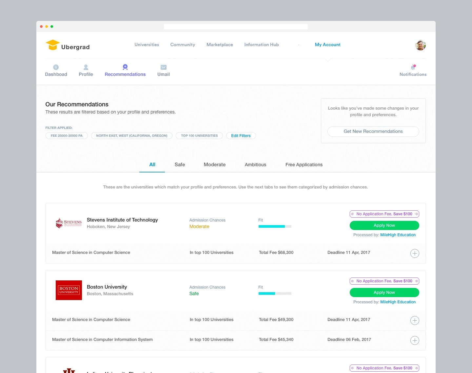Switch to the All recommendations tab
The height and width of the screenshot is (373, 472).
click(x=152, y=165)
